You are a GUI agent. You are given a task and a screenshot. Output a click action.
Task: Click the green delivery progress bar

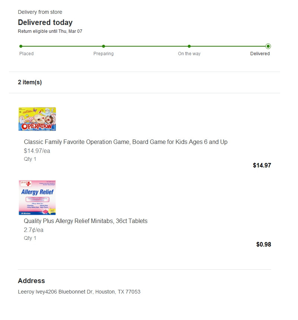click(145, 46)
